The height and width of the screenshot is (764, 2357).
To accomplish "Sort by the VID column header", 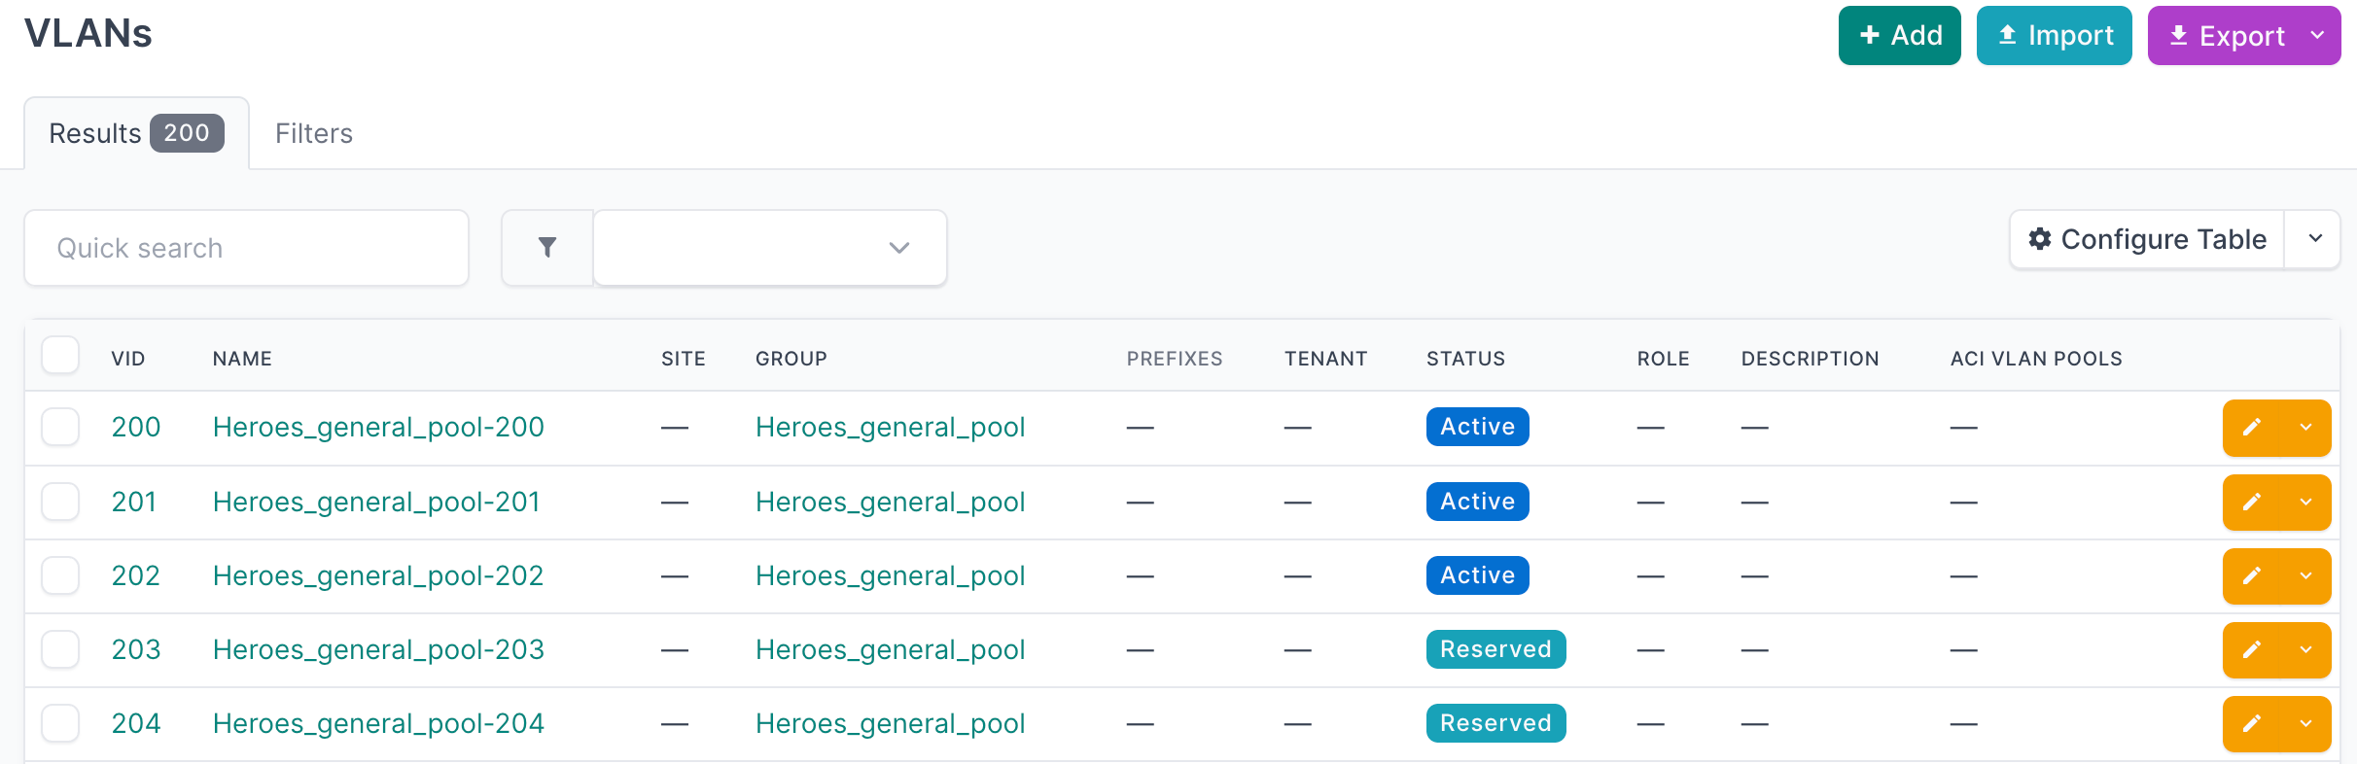I will click(x=128, y=359).
